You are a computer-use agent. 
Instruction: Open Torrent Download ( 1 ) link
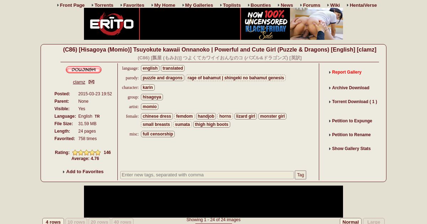pos(354,102)
